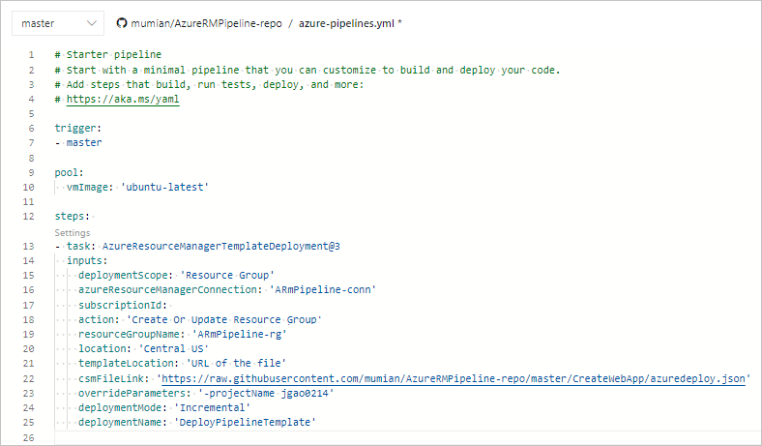Click the Settings link above the task
The height and width of the screenshot is (446, 762).
click(x=73, y=233)
